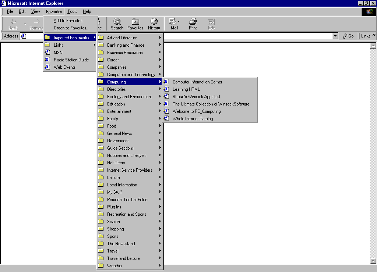Screen dimensions: 377x272
Task: Open the Tools menu
Action: pos(72,11)
